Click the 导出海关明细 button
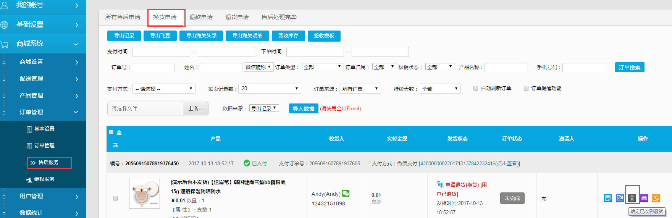Viewport: 672px width, 218px height. [247, 36]
